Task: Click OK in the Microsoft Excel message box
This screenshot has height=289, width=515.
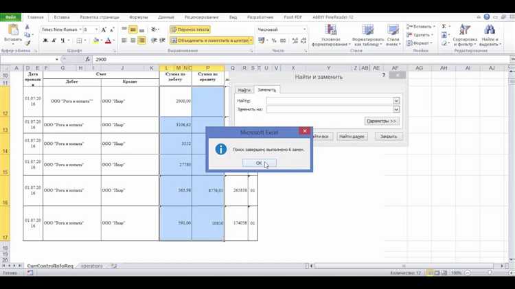Action: [x=259, y=163]
